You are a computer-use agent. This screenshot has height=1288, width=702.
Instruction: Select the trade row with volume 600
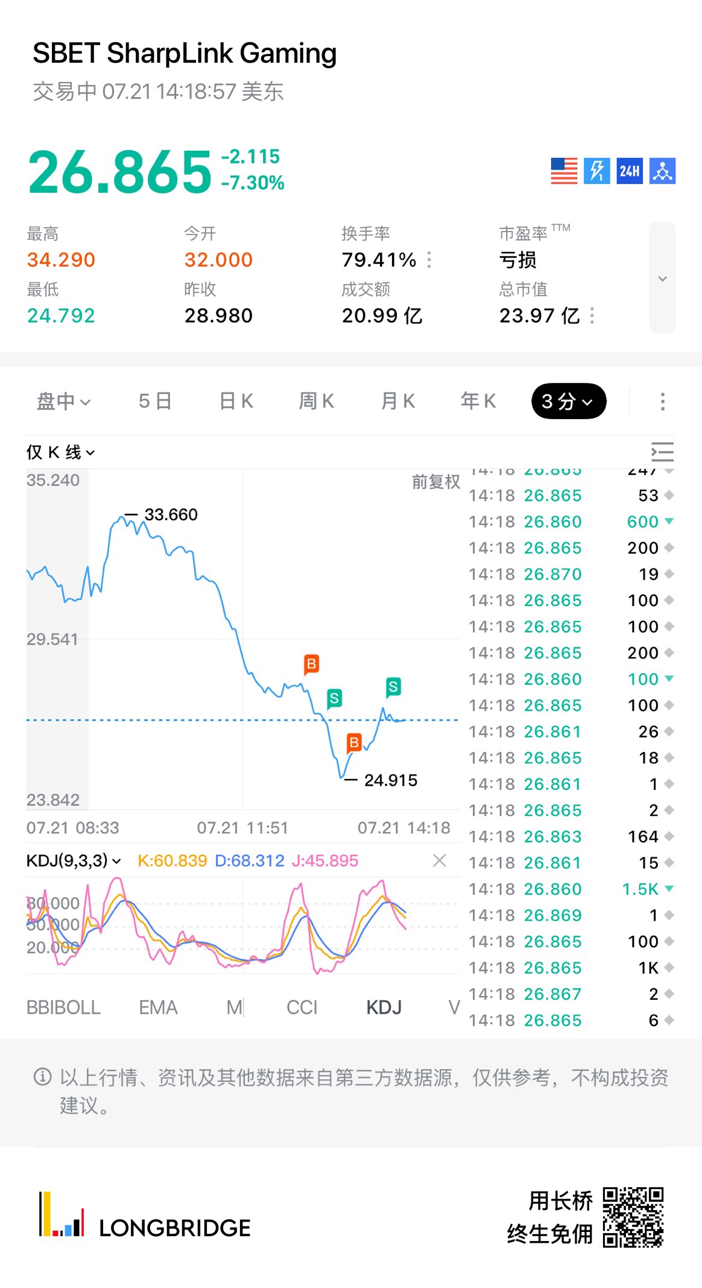pyautogui.click(x=571, y=522)
